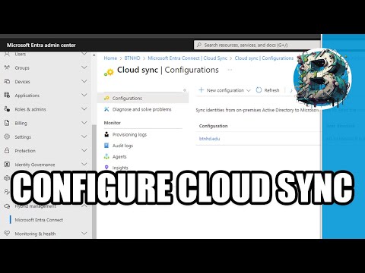
Task: Click the Roles & admins icon
Action: point(7,109)
